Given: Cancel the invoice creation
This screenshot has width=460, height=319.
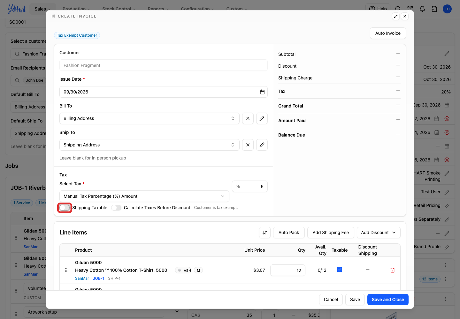Looking at the screenshot, I should click(x=331, y=300).
